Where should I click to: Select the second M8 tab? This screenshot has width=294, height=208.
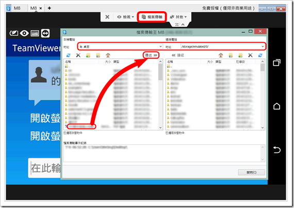pos(34,8)
